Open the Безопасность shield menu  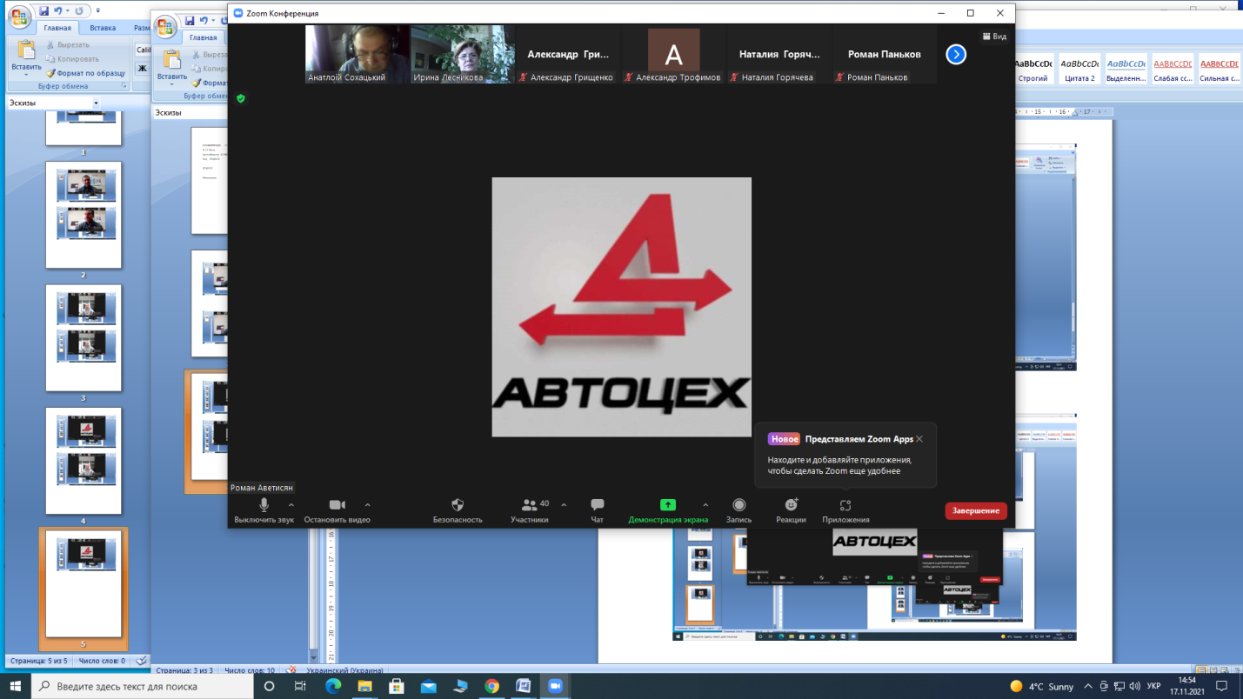click(x=458, y=510)
